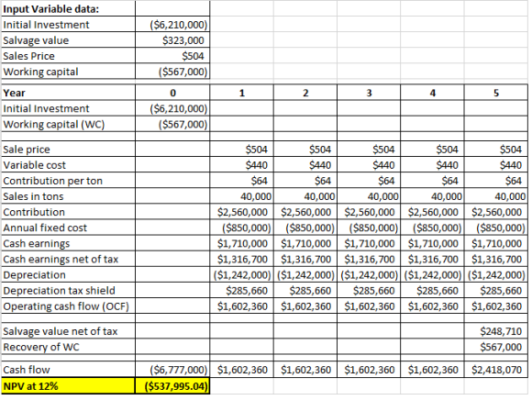
Task: Click Year 3 Depreciation ($1,242,000) cell
Action: tap(369, 275)
